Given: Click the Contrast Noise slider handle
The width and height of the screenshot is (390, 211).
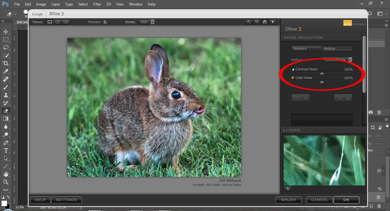Looking at the screenshot, I should 322,73.
